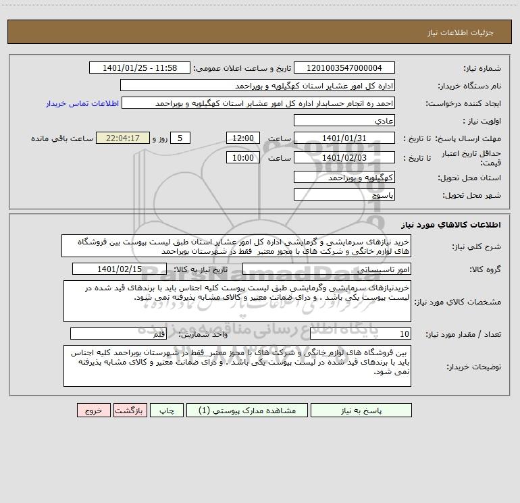Viewport: 520px width, 503px height.
Task: Click need date field 1401/02/15
Action: tap(120, 269)
